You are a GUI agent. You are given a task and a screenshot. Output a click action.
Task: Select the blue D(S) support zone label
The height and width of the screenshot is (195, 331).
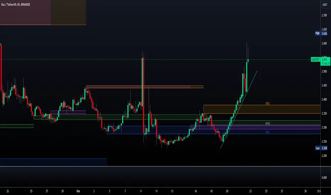(x=267, y=132)
